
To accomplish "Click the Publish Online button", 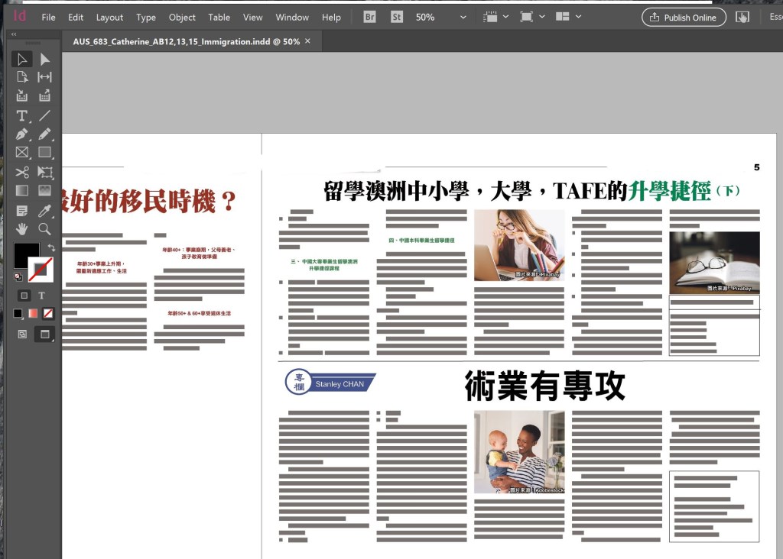I will [684, 17].
